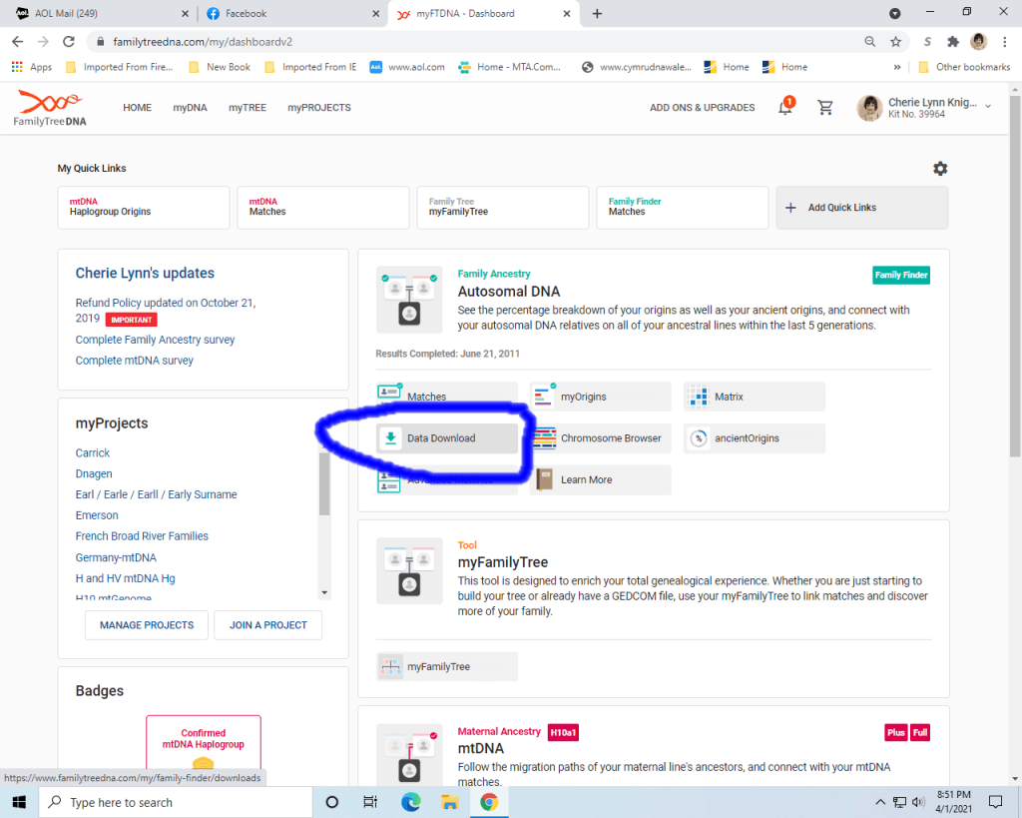Open the Complete Family Ancestry survey link
The width and height of the screenshot is (1022, 818).
click(x=155, y=340)
